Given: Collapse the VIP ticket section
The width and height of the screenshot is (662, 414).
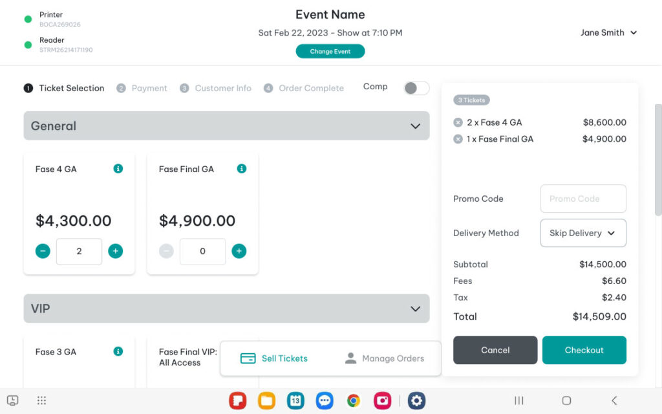Looking at the screenshot, I should pos(416,309).
